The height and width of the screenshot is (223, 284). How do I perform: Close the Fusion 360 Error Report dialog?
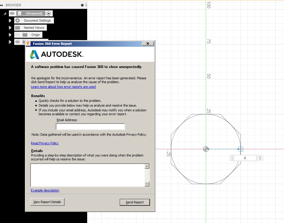(x=148, y=44)
